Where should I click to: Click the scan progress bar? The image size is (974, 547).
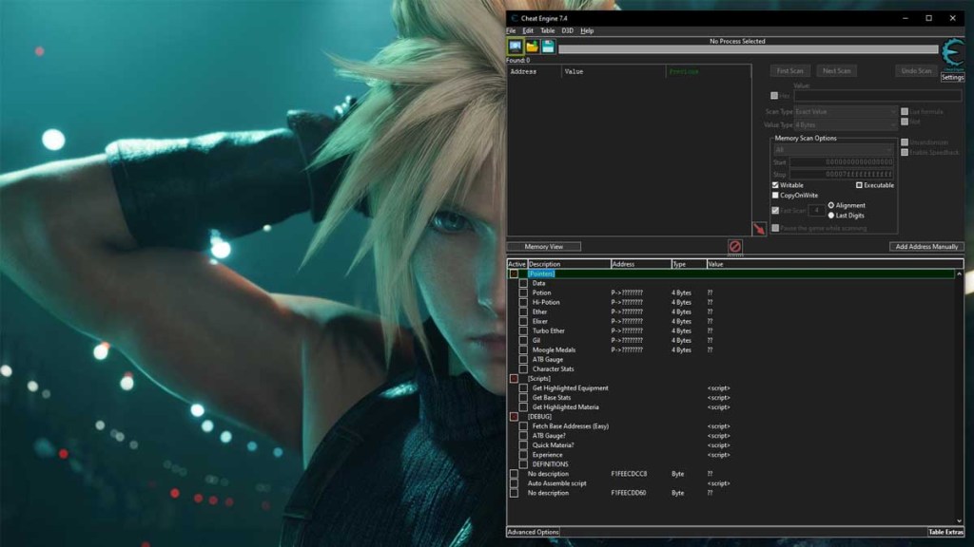(748, 49)
